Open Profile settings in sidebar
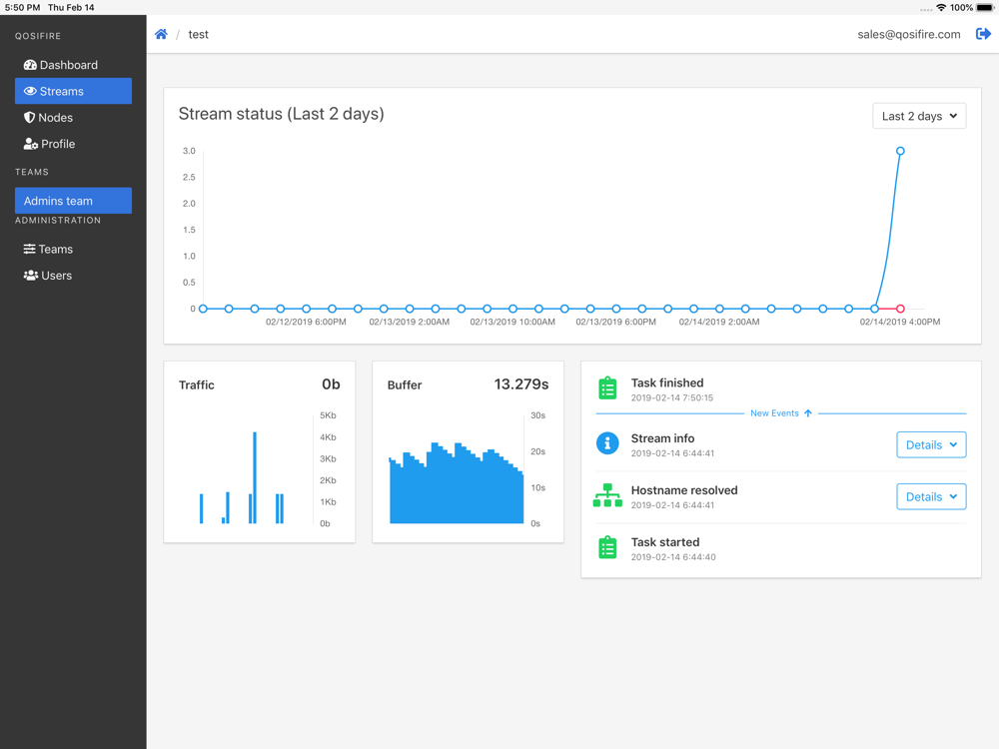Screen dimensions: 999x749 point(50,144)
